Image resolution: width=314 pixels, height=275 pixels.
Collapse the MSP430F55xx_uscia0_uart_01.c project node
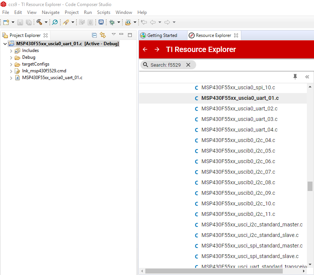pyautogui.click(x=5, y=44)
